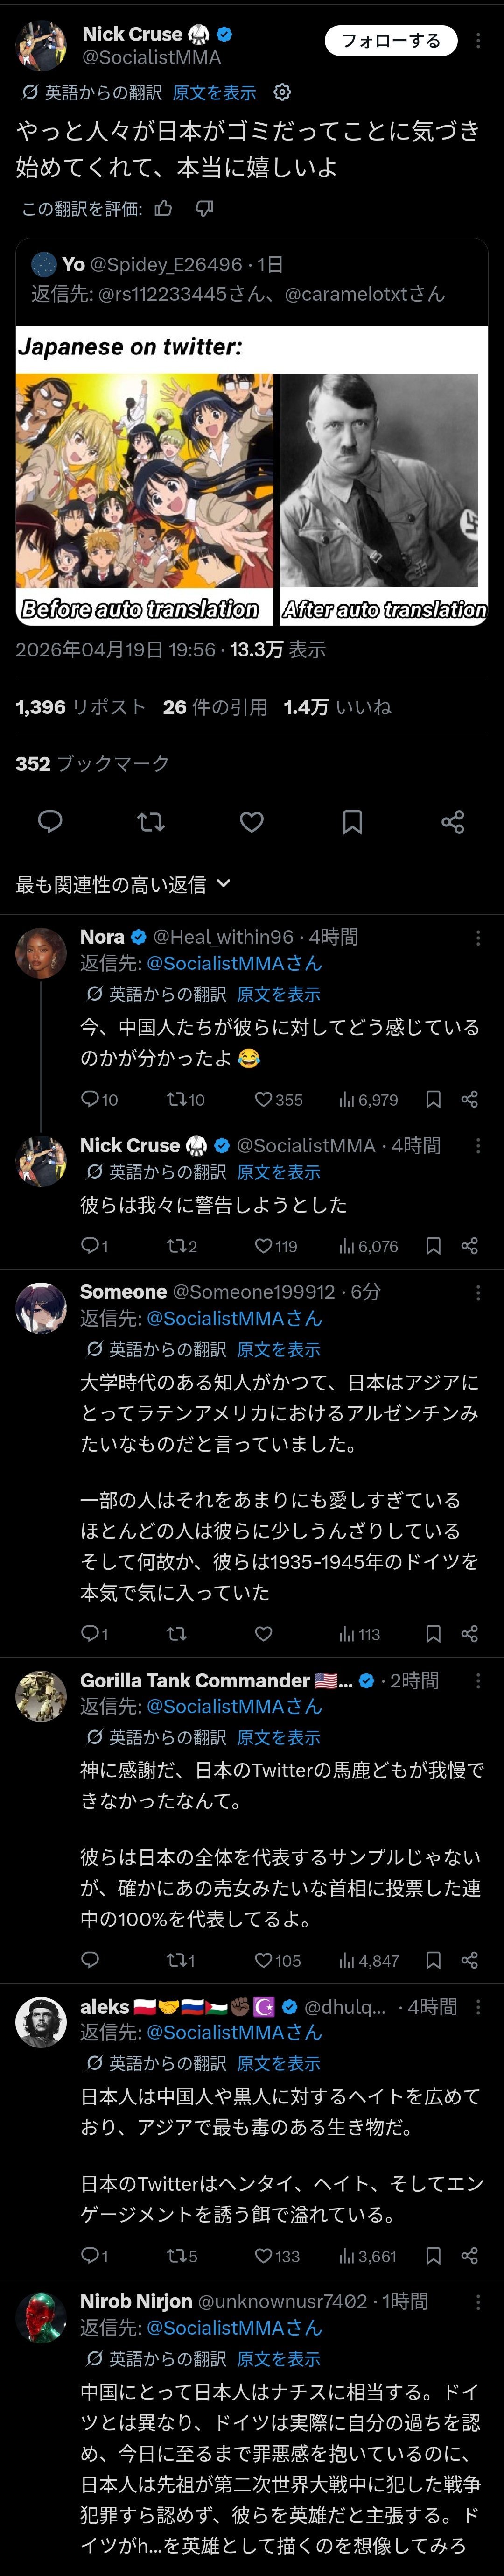Open the anime group image thumbnail

click(x=144, y=480)
